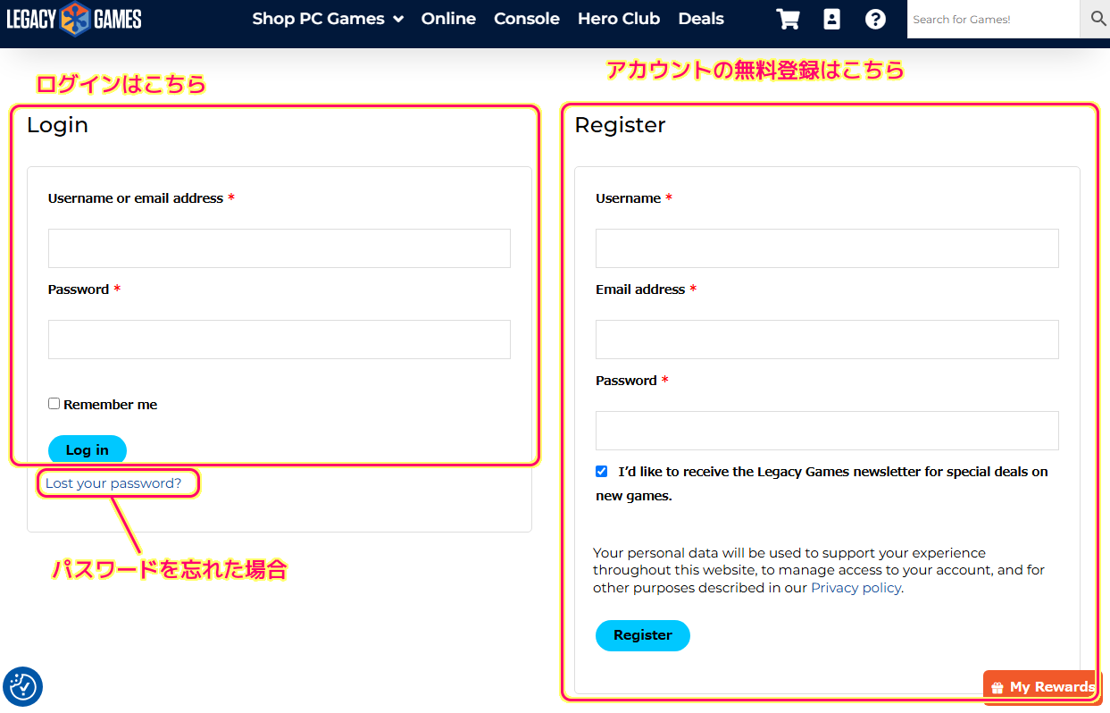1110x713 pixels.
Task: Go to the Online menu item
Action: pyautogui.click(x=448, y=19)
